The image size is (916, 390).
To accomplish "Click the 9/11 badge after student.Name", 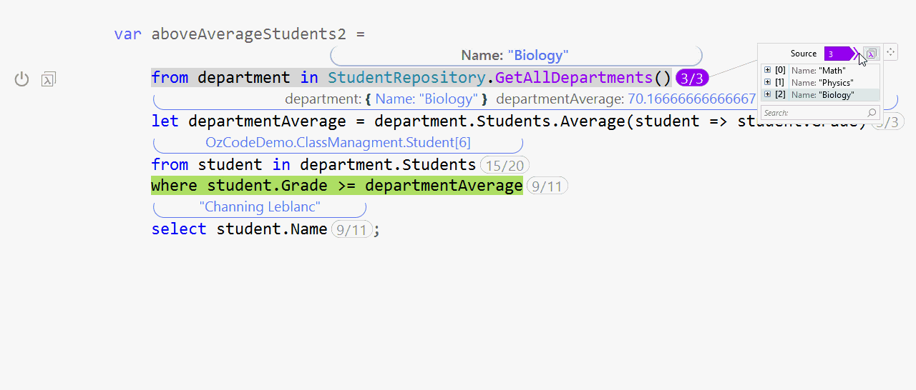I will click(352, 230).
